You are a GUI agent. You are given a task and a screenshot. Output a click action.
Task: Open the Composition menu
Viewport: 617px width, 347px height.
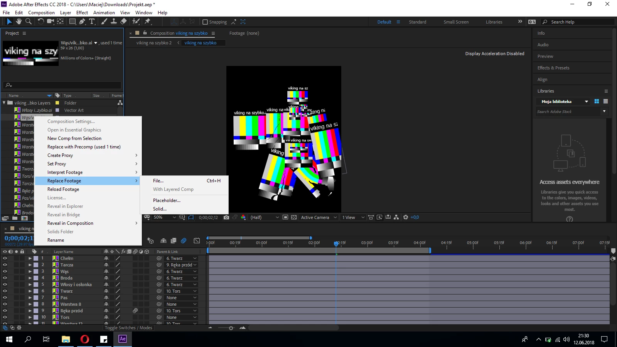click(x=41, y=12)
